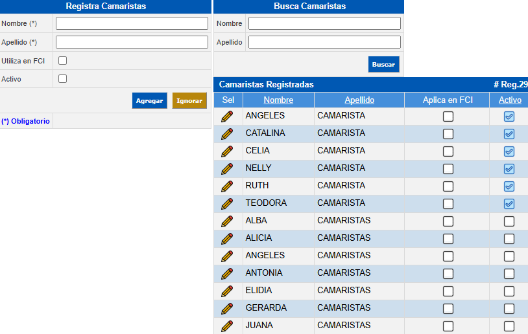Uncheck the Activo checkbox for CATALINA
Screen dimensions: 528x334
[509, 134]
